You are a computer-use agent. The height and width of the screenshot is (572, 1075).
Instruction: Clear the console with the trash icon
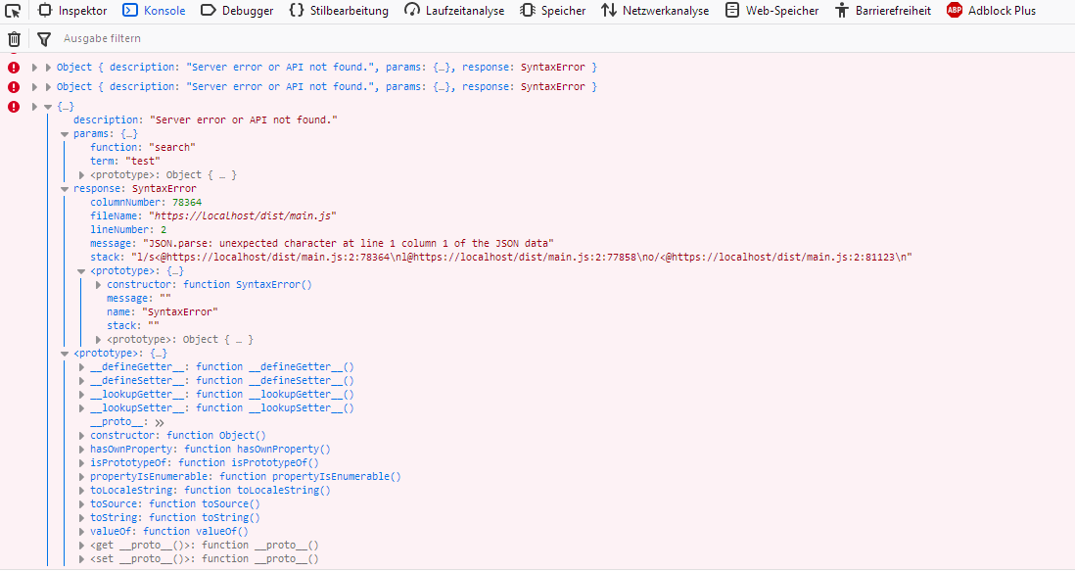[14, 38]
